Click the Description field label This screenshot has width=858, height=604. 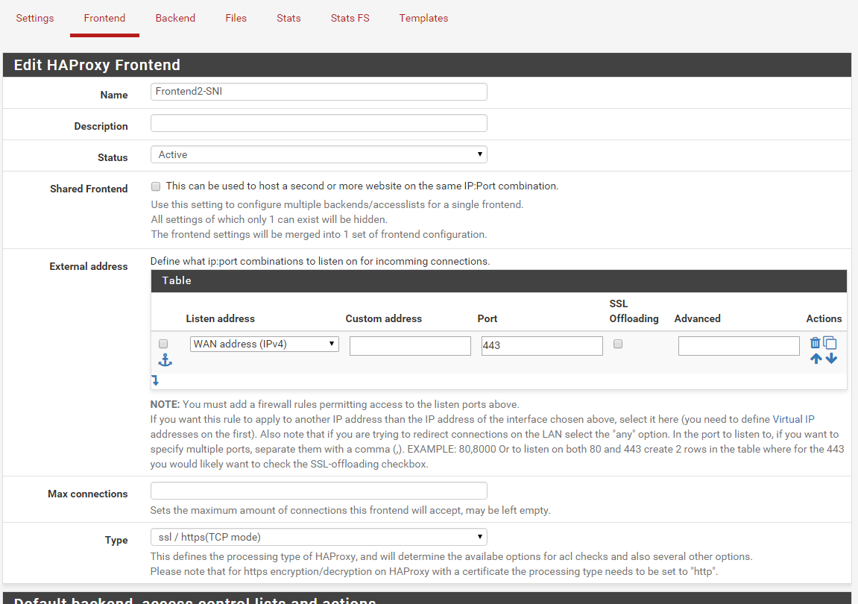point(101,127)
